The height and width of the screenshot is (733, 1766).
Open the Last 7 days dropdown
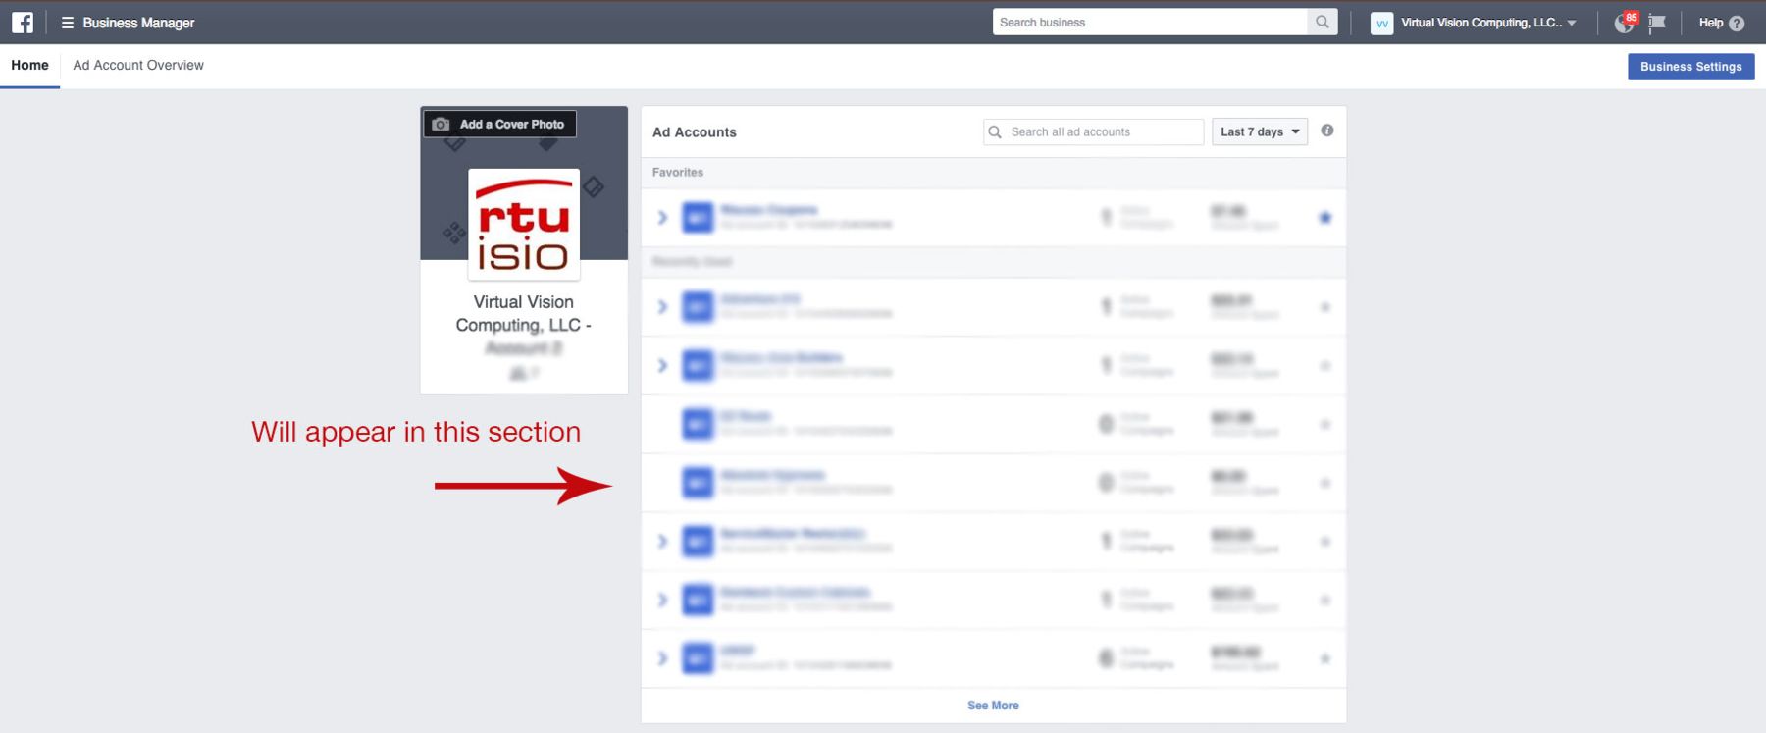pyautogui.click(x=1260, y=131)
